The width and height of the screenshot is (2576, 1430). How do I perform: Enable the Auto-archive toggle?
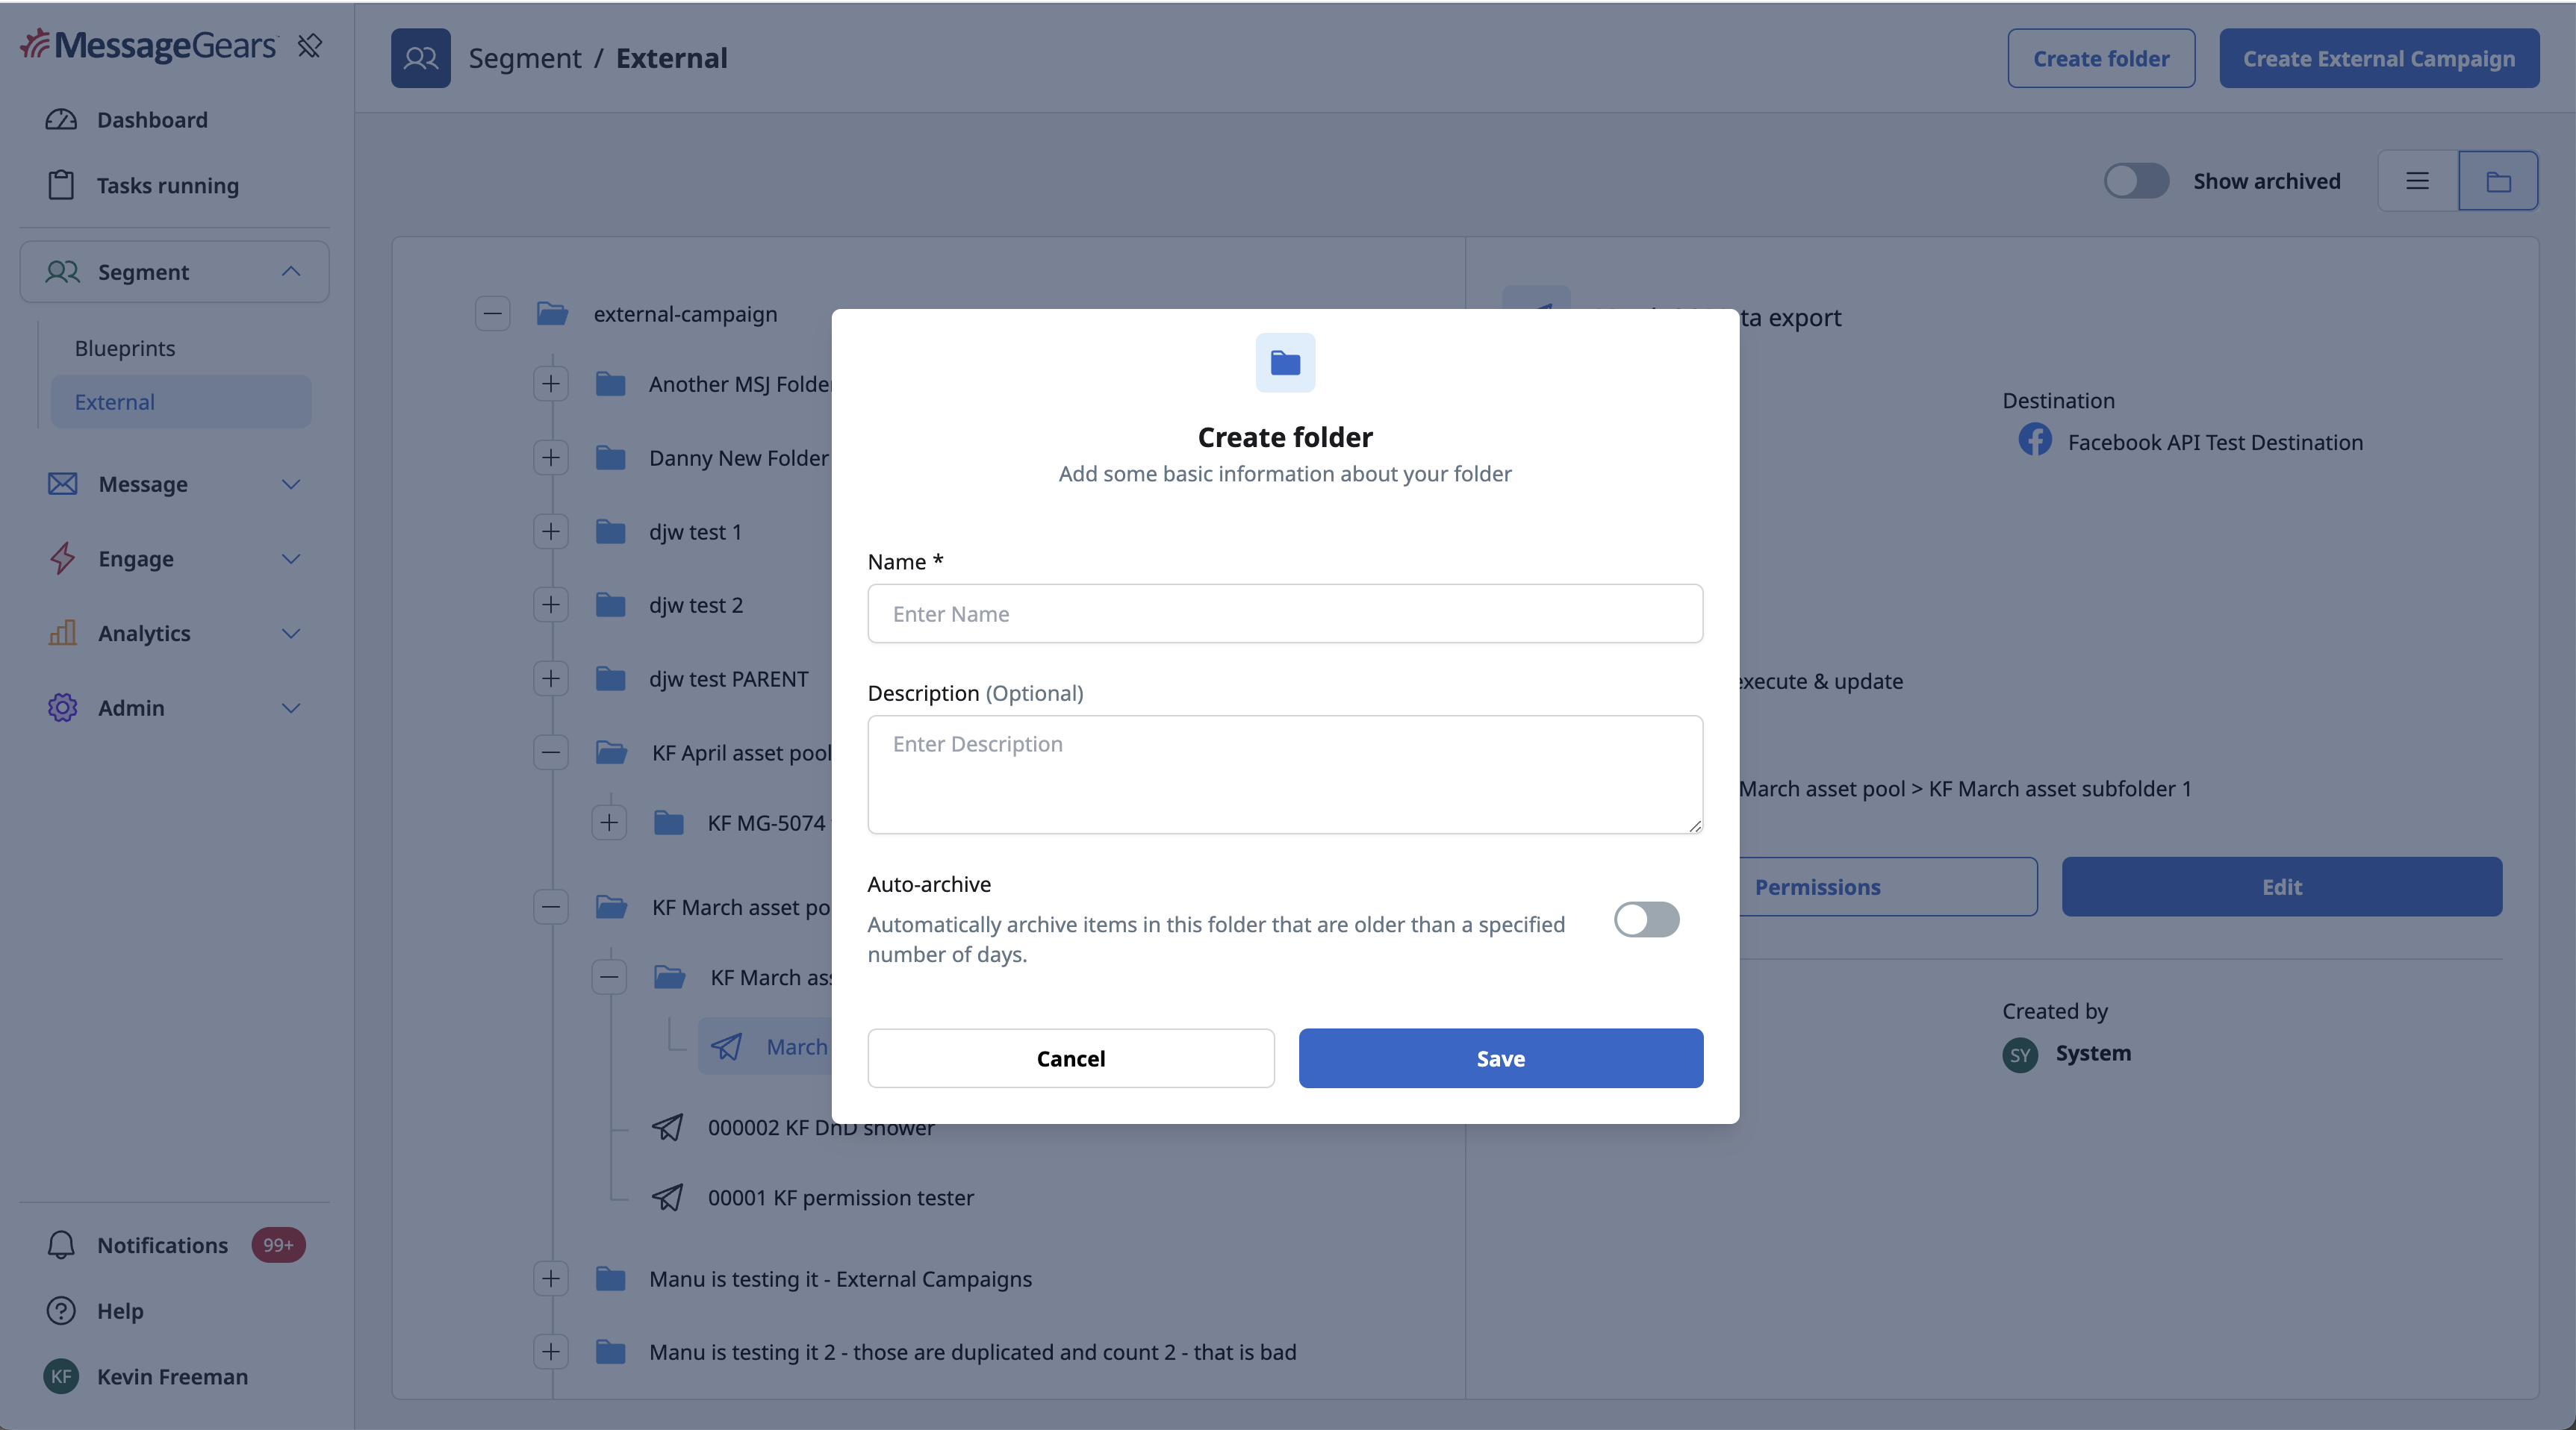[1646, 919]
